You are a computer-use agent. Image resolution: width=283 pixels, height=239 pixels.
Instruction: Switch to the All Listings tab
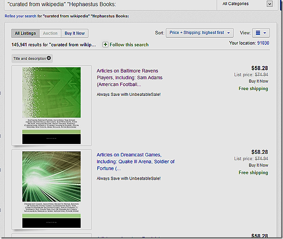point(25,33)
